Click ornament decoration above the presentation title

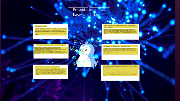89,6
